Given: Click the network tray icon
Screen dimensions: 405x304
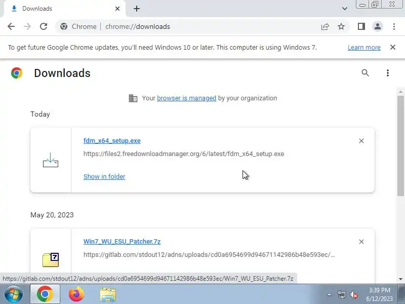Looking at the screenshot, I should [x=341, y=294].
